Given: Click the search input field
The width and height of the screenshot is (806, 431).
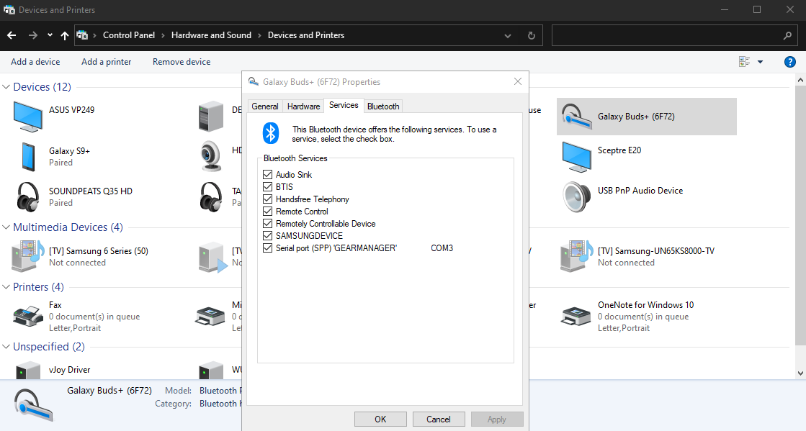Looking at the screenshot, I should (666, 36).
